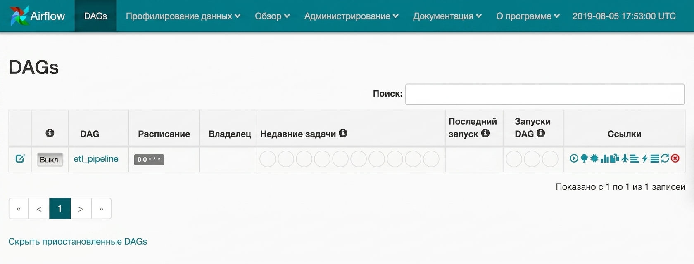Image resolution: width=694 pixels, height=264 pixels.
Task: Click the last Недавние задачи status circle
Action: 431,159
